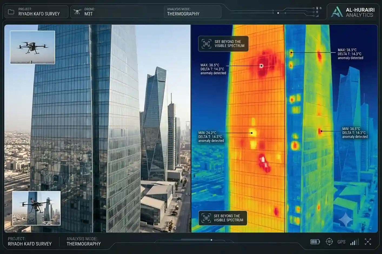This screenshot has width=382, height=254.
Task: Click the drone icon beside M3T
Action: [77, 12]
